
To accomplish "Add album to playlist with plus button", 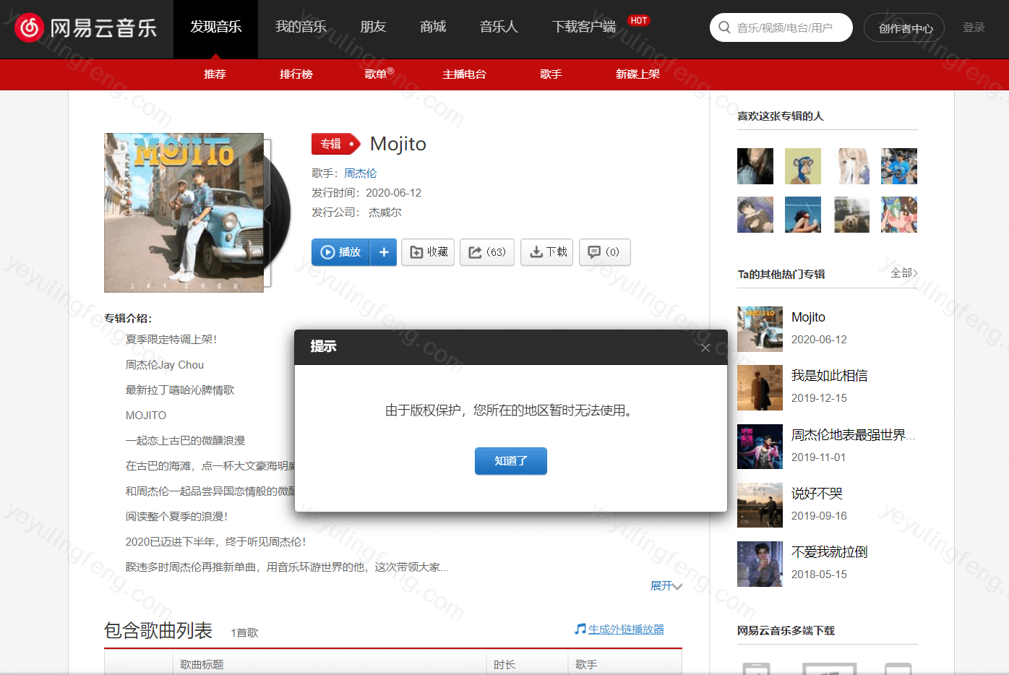I will pos(384,252).
